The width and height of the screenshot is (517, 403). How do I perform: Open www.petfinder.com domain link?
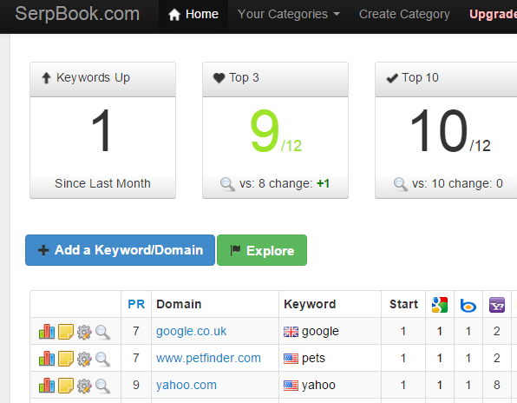208,358
